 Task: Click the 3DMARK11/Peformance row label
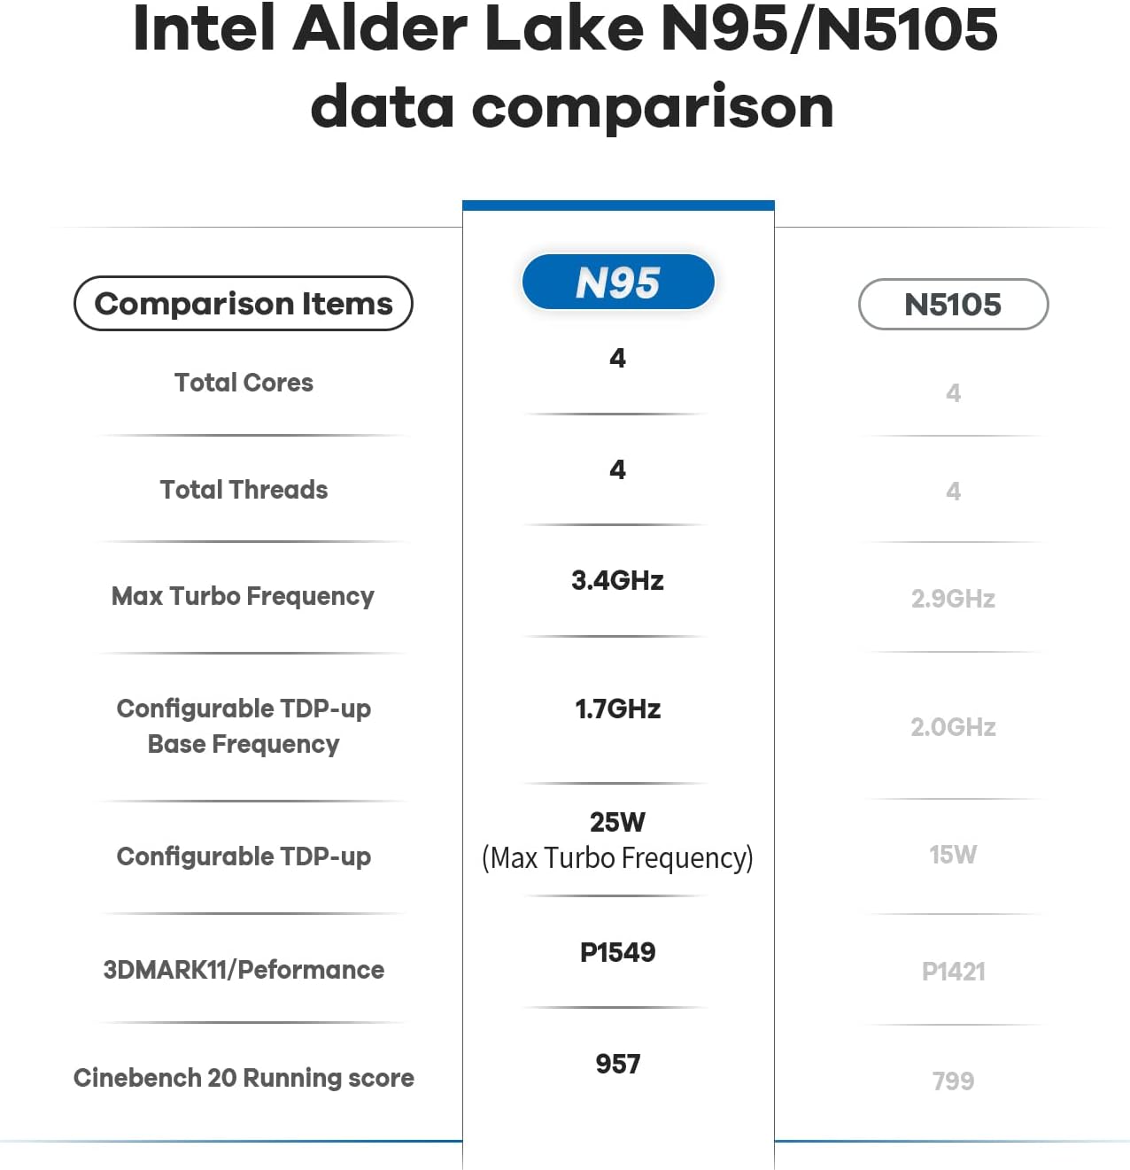point(244,970)
